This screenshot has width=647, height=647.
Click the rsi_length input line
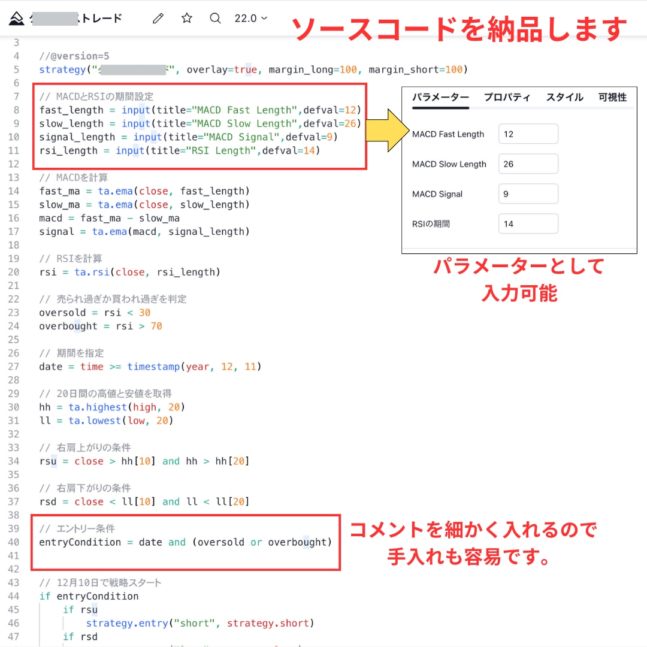tap(180, 150)
